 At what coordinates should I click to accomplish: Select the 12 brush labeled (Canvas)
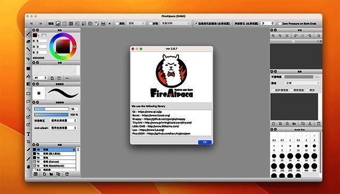coord(54,162)
